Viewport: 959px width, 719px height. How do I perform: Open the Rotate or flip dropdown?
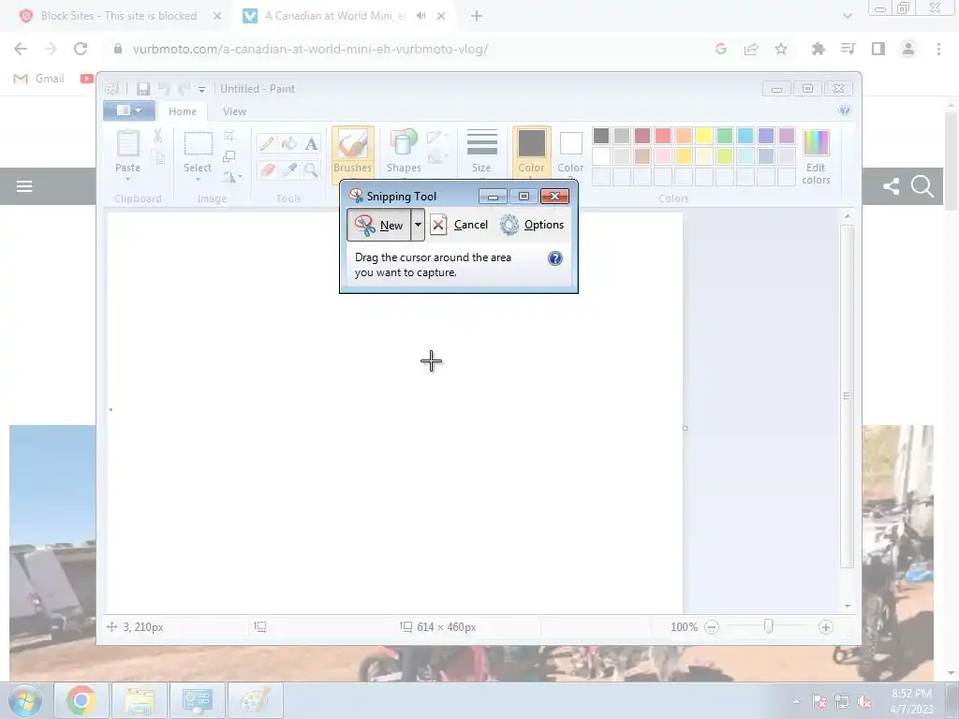(x=232, y=177)
